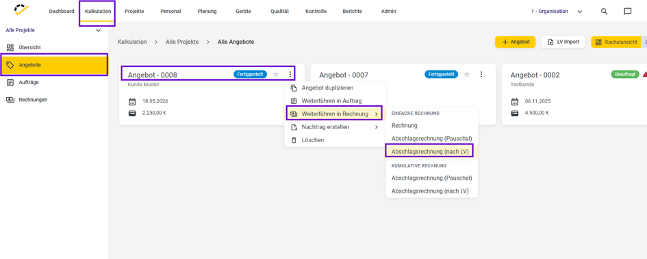Click red warning icon on Angebot - 0002
Viewport: 647px width, 259px height.
pyautogui.click(x=644, y=74)
